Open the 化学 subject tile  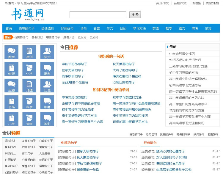(x=29, y=69)
